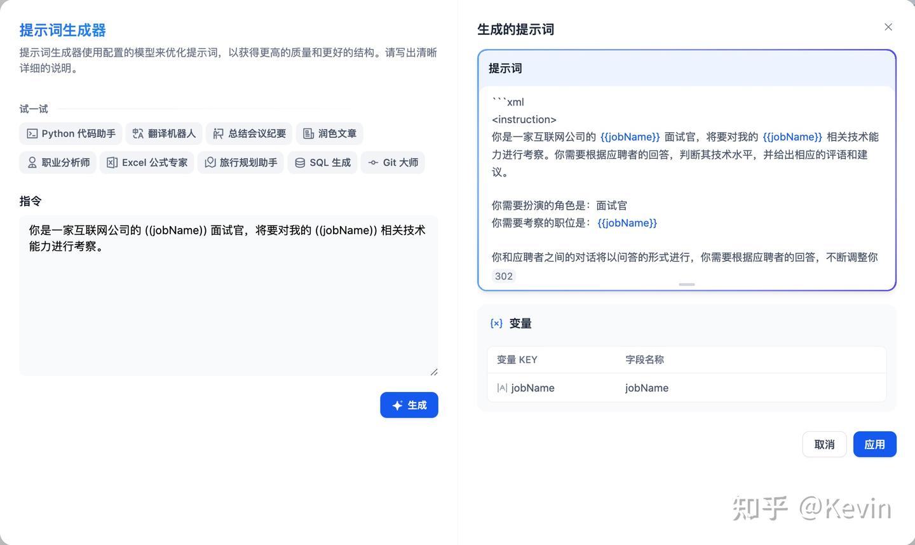Pick the 总结会议纪要 template

tap(249, 133)
